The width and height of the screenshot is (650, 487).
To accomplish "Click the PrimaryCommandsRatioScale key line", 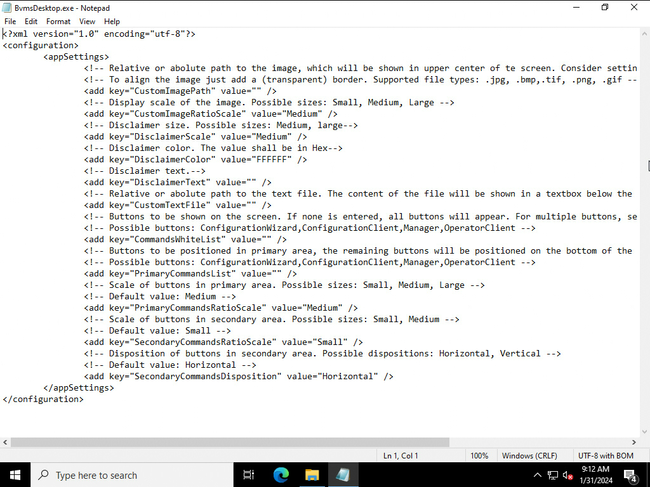I will tap(221, 308).
